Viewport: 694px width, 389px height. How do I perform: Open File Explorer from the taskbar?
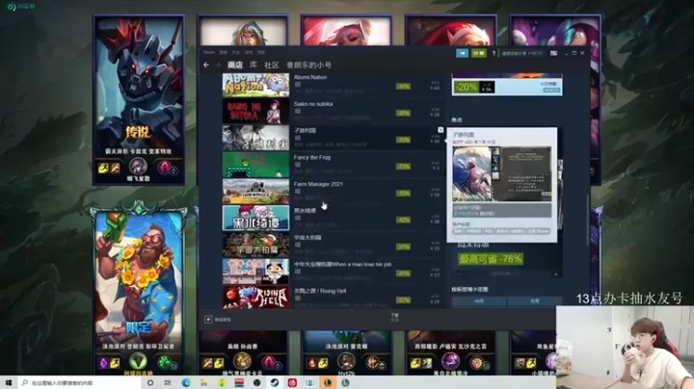pyautogui.click(x=203, y=383)
